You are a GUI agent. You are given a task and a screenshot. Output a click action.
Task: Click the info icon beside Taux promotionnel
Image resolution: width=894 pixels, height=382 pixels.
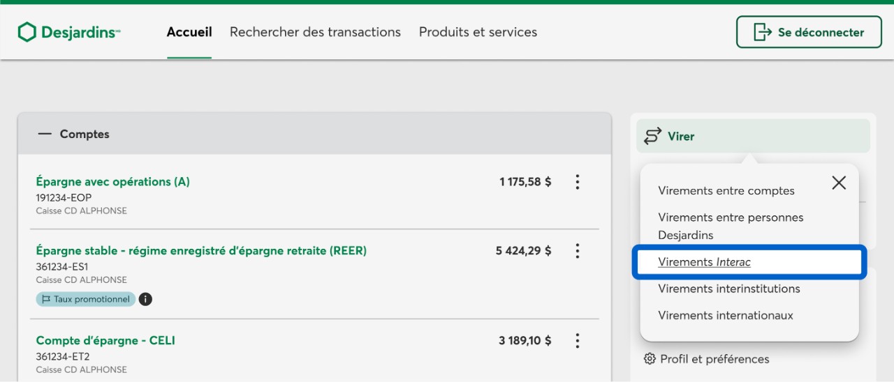click(x=145, y=299)
